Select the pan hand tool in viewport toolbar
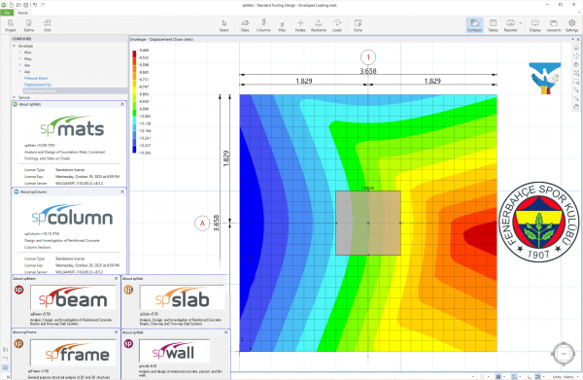Image resolution: width=583 pixels, height=380 pixels. [576, 107]
